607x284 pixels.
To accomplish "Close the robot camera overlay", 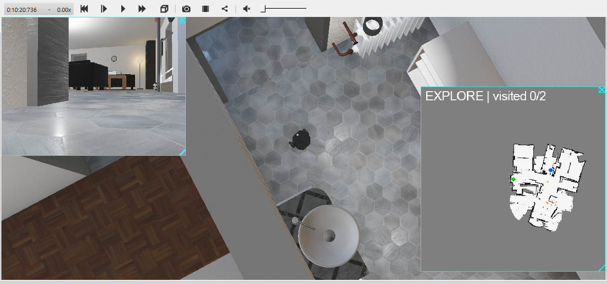I will pos(182,21).
